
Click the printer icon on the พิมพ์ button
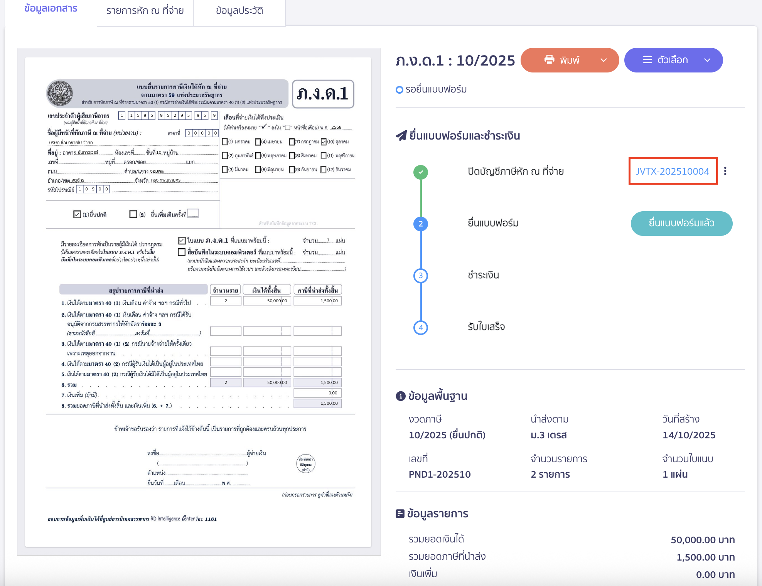(x=550, y=60)
